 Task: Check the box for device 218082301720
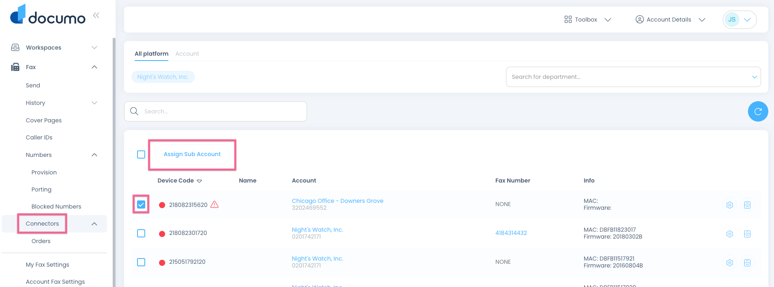click(x=141, y=233)
